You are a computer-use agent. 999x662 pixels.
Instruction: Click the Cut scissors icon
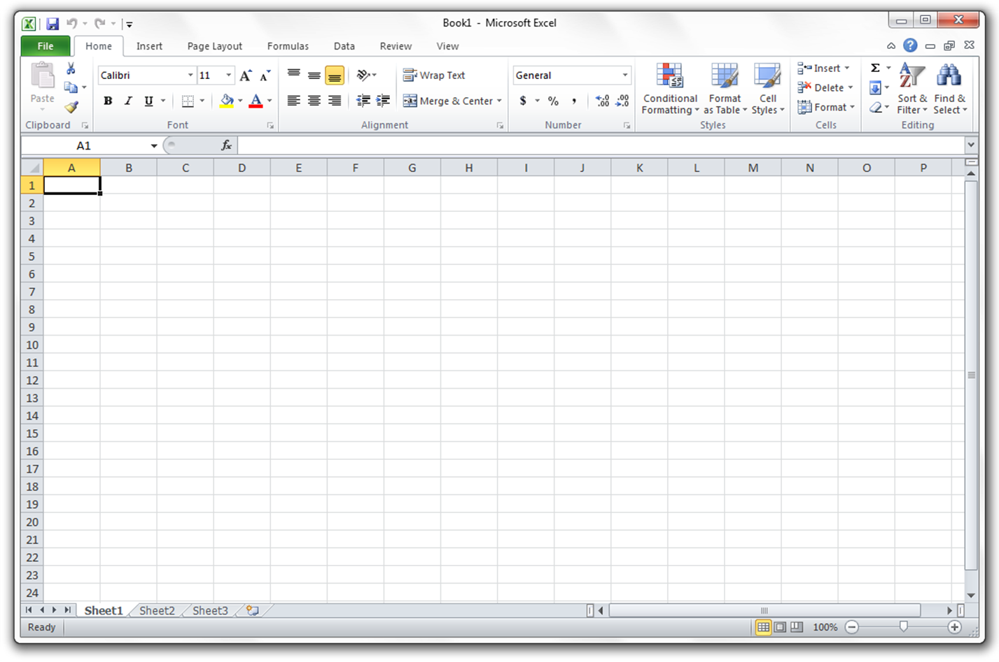point(71,69)
